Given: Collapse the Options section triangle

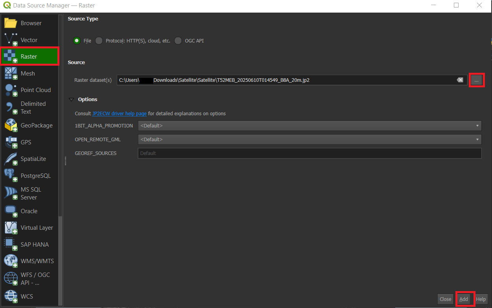Looking at the screenshot, I should click(72, 100).
